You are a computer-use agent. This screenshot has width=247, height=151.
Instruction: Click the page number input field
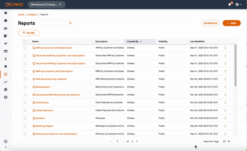click(x=118, y=141)
